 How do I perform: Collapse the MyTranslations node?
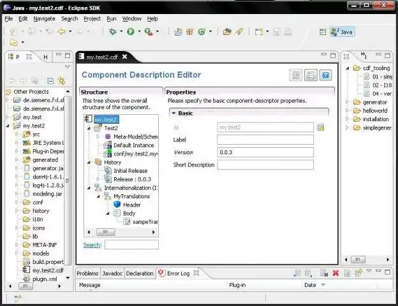[98, 196]
